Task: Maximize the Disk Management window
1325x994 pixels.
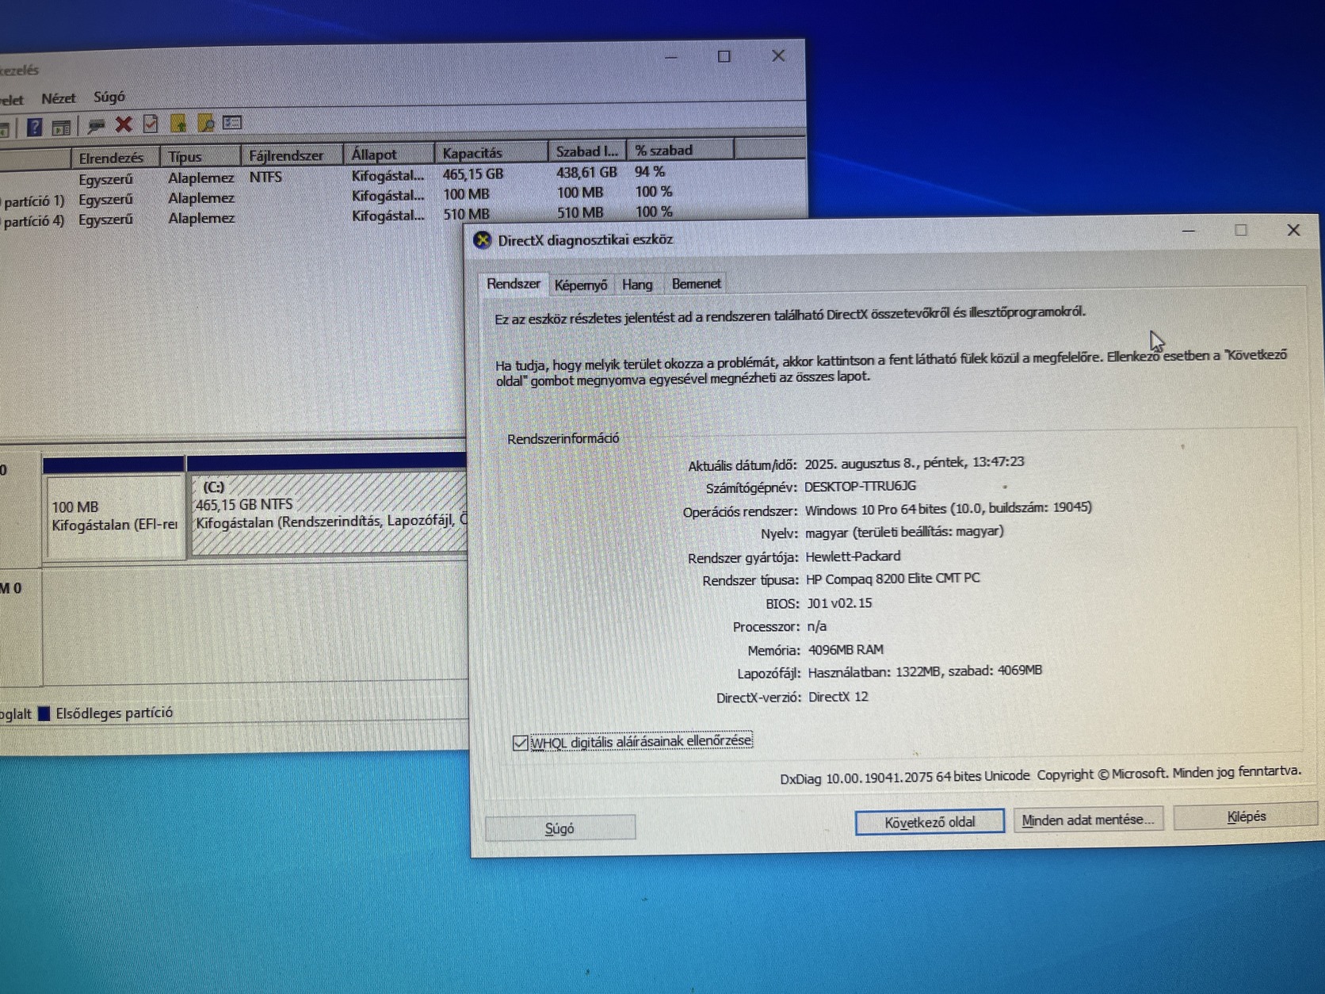Action: (724, 56)
